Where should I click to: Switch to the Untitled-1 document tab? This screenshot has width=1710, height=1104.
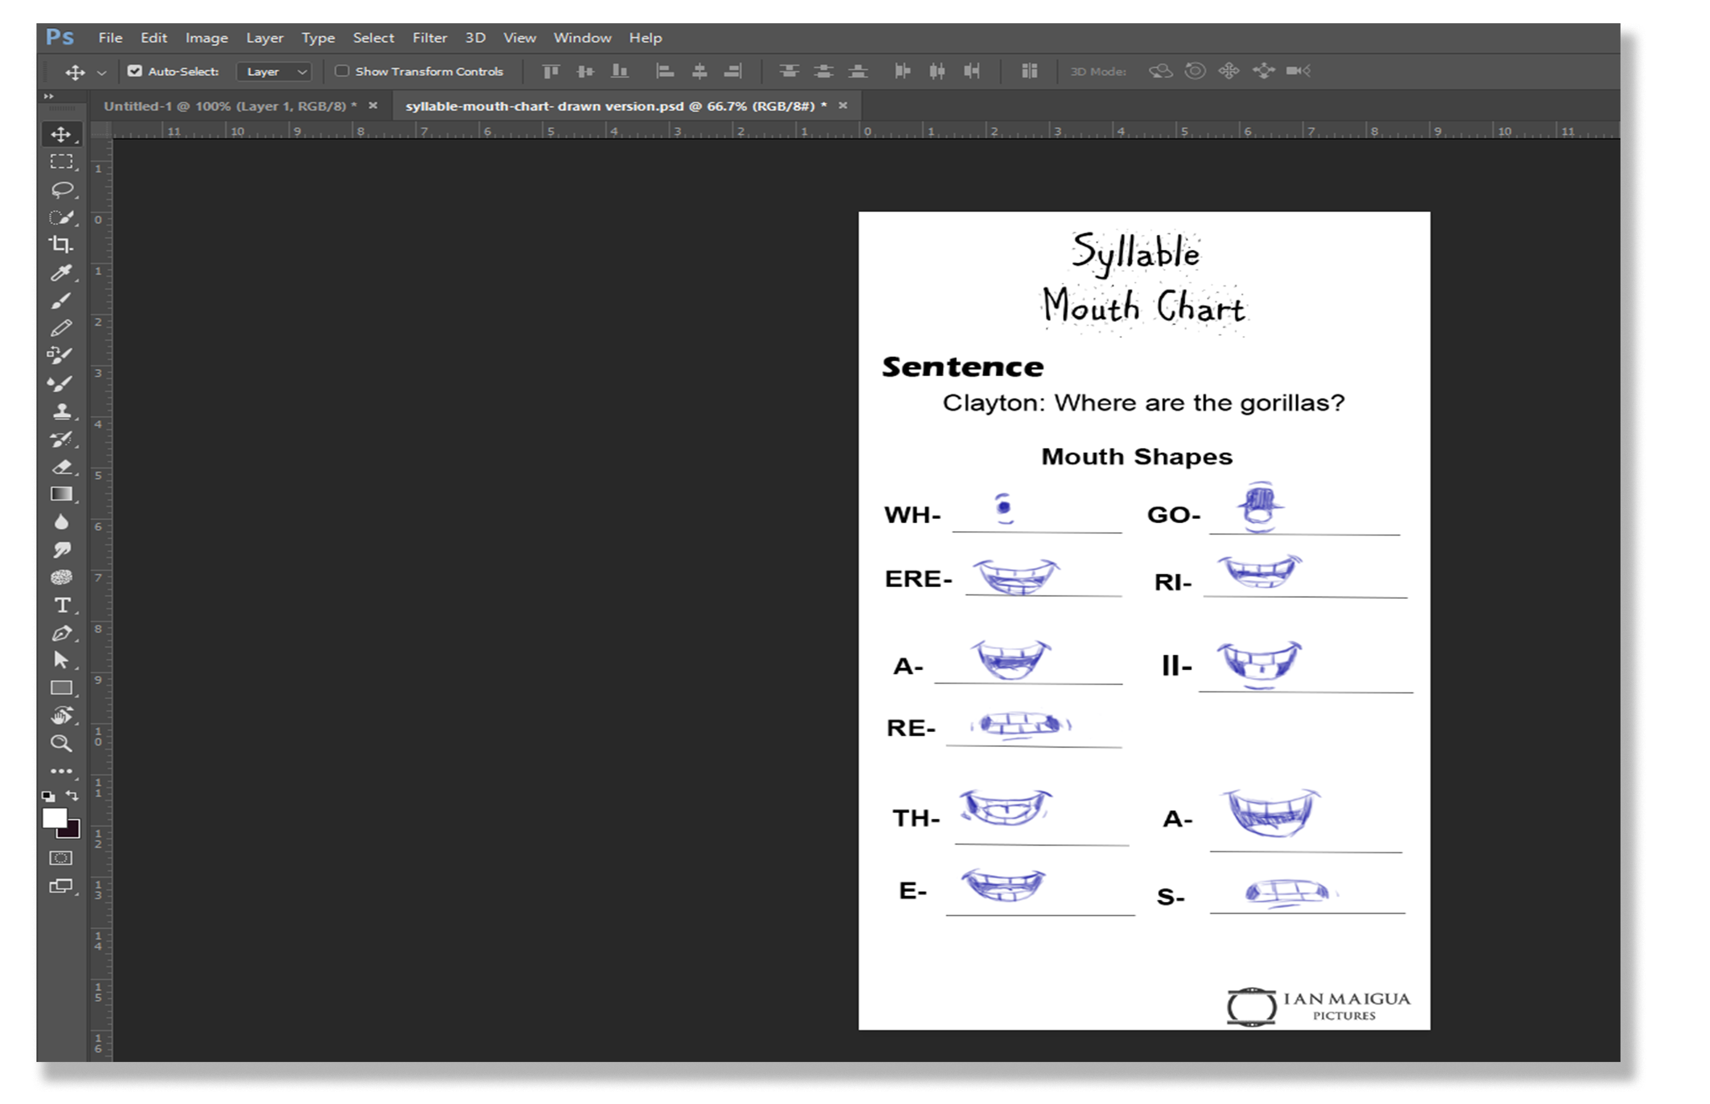[x=230, y=106]
